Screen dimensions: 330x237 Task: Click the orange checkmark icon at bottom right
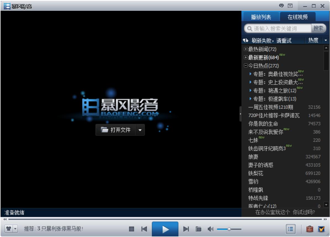[x=321, y=229]
